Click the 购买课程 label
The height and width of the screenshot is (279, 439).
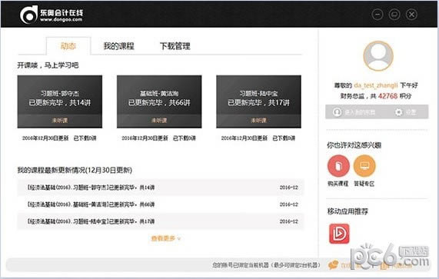(338, 184)
